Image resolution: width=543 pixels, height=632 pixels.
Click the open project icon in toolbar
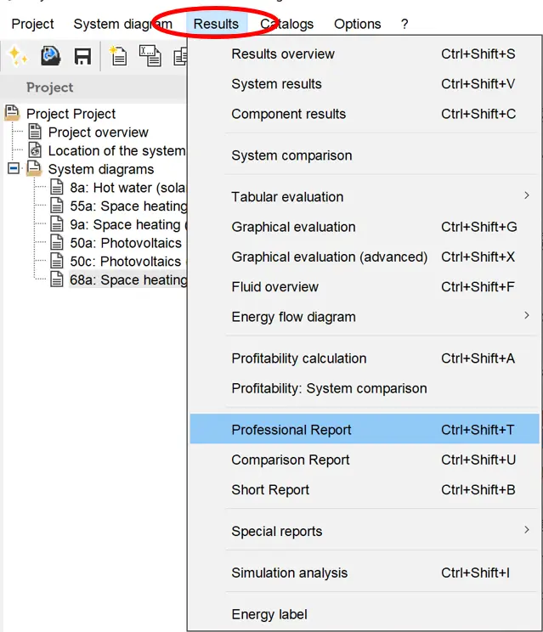point(50,56)
